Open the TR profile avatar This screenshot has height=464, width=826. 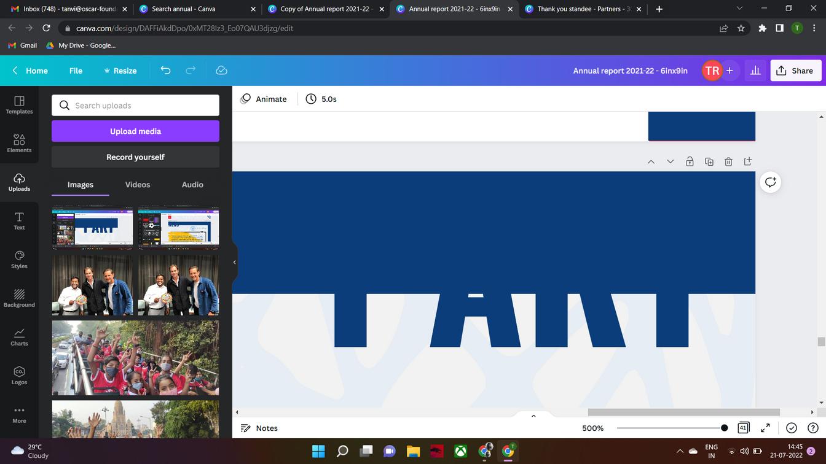click(712, 71)
